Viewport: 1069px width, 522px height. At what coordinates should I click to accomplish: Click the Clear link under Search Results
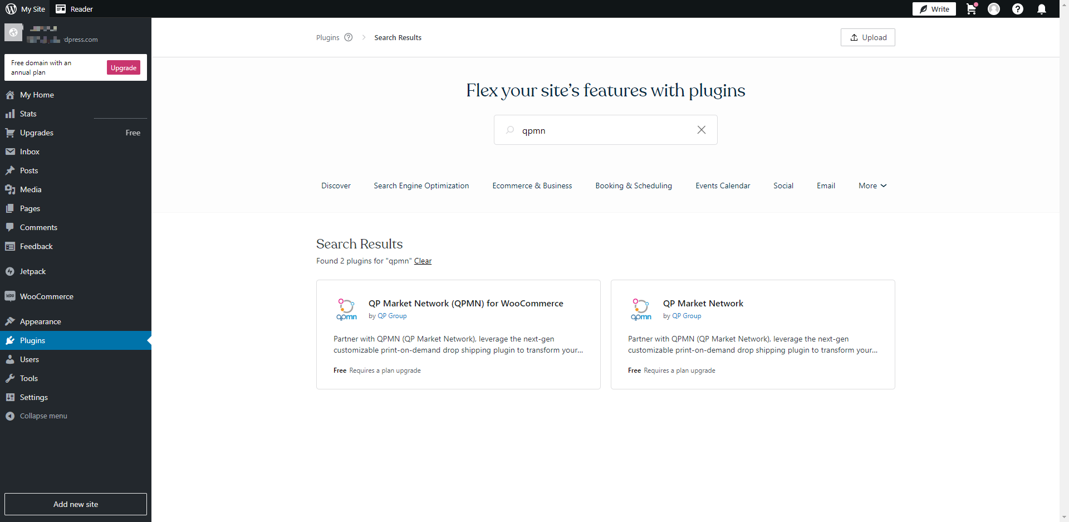[x=423, y=261]
